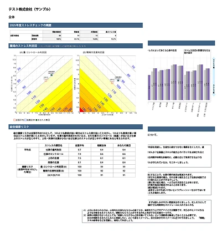Click the 全体 heading
The image size is (222, 243).
tap(12, 17)
